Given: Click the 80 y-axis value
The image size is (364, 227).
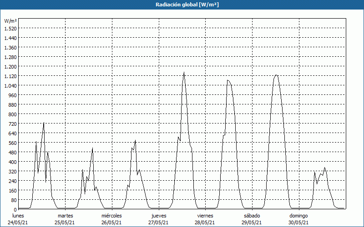Looking at the screenshot, I should coord(14,200).
